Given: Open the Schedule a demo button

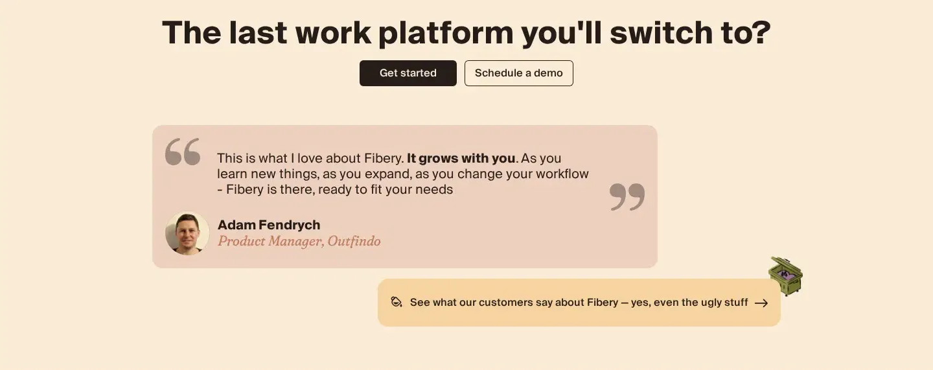Looking at the screenshot, I should (x=519, y=73).
